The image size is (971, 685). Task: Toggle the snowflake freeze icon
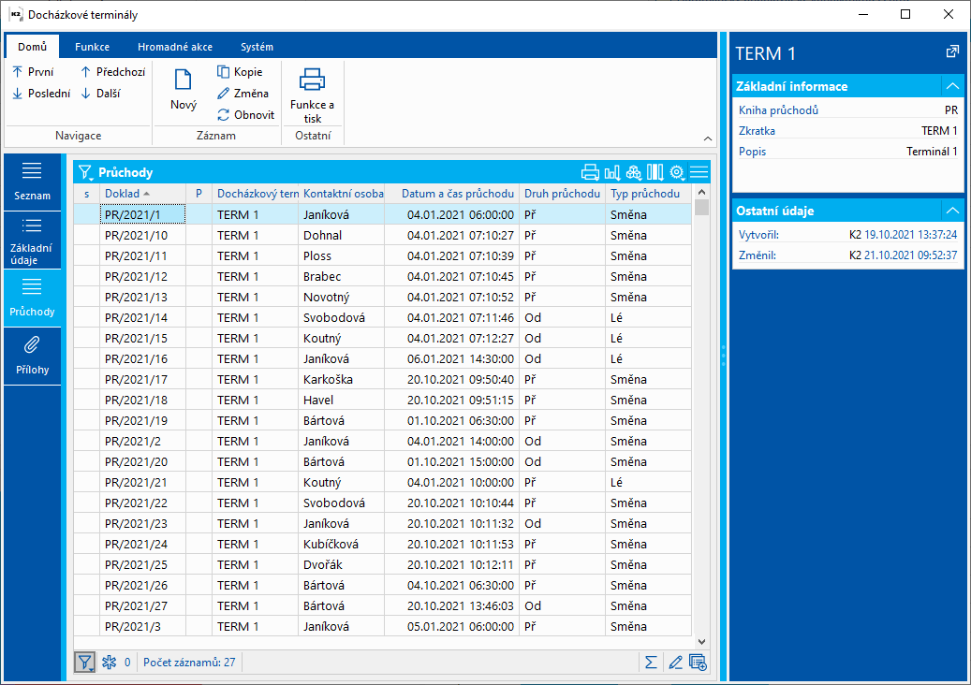109,663
